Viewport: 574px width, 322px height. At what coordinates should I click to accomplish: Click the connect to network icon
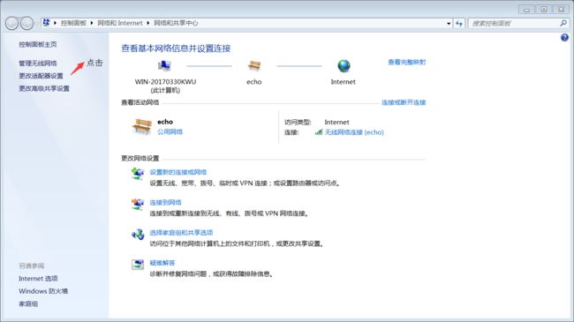click(138, 204)
